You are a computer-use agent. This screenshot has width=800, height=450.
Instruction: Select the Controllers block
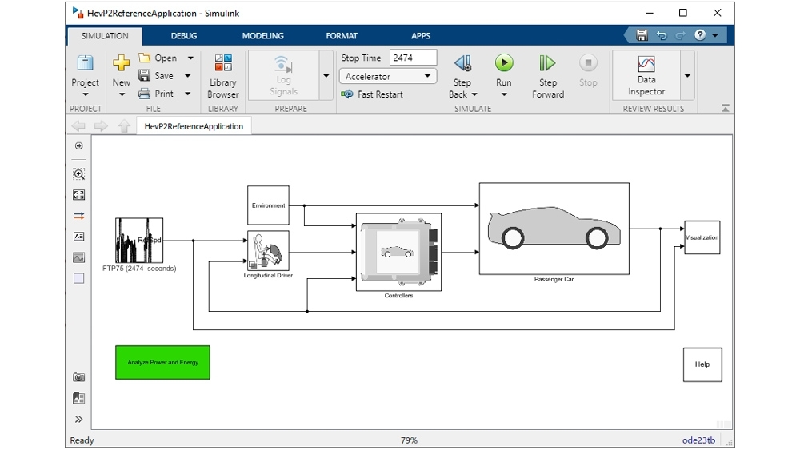pyautogui.click(x=398, y=252)
